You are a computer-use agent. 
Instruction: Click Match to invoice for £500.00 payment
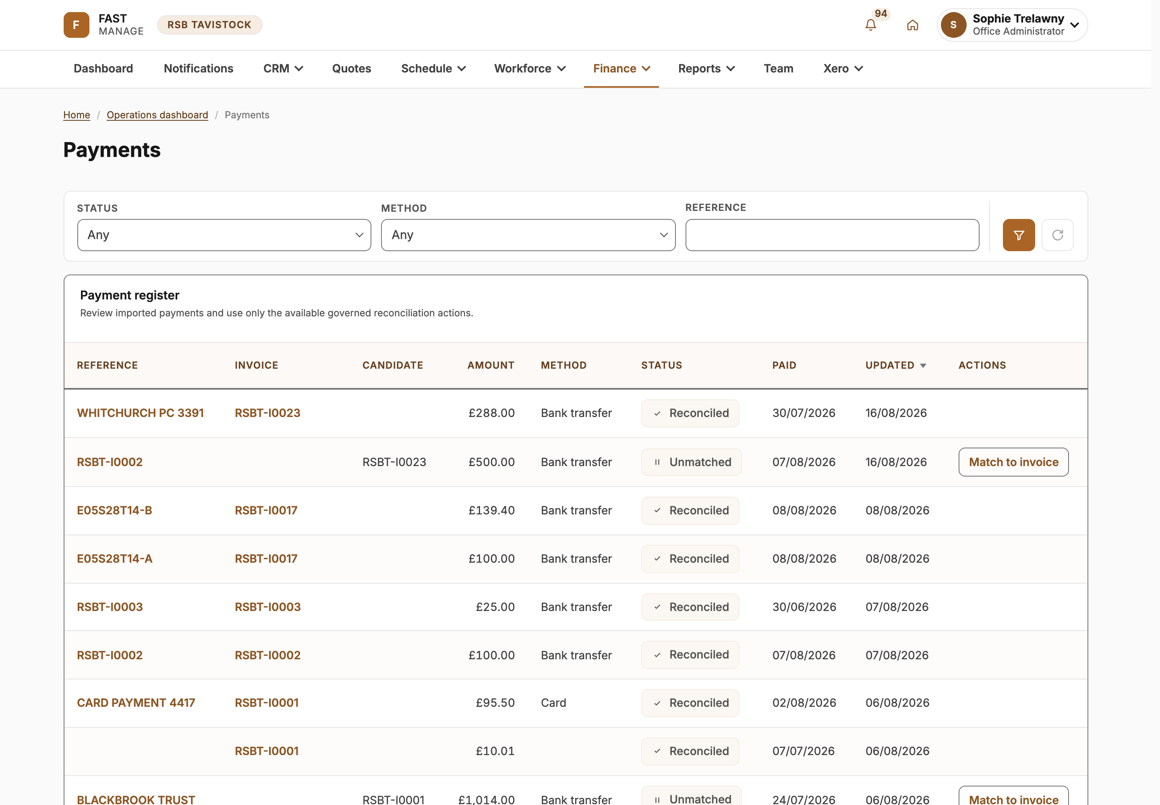[1014, 462]
